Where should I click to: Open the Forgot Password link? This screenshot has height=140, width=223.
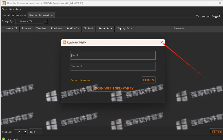[x=81, y=80]
